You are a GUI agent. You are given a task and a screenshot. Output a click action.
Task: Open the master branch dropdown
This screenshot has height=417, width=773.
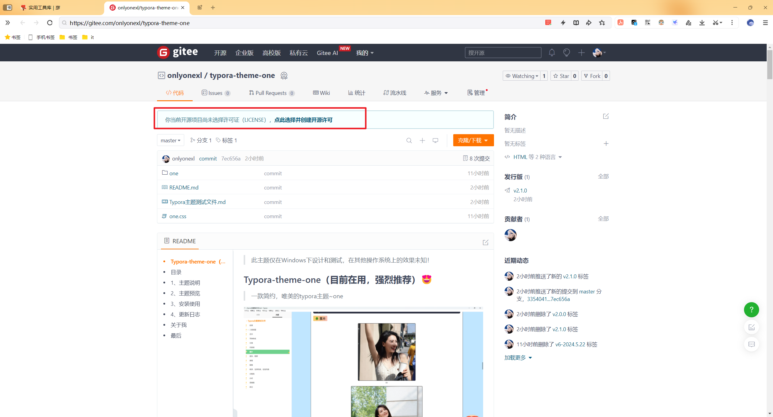[x=170, y=141]
